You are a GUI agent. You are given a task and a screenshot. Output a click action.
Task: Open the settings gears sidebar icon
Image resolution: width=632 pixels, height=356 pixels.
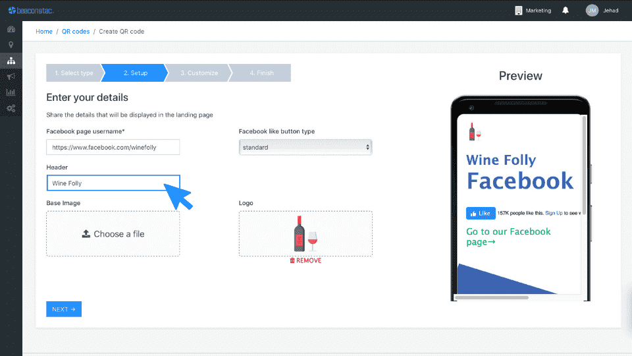click(11, 108)
